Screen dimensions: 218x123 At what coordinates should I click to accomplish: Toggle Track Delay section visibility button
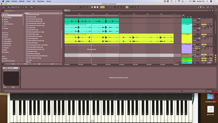(216, 61)
